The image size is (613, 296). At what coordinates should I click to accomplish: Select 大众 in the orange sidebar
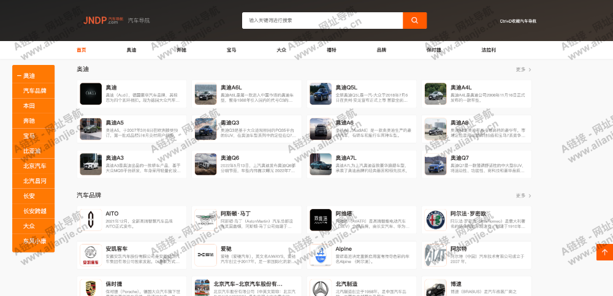[29, 226]
